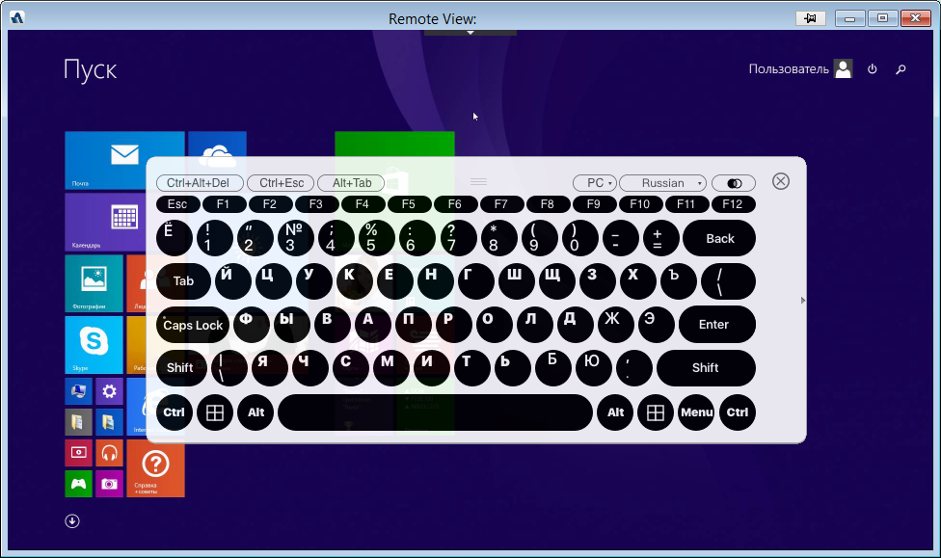Tap the F10 function key
This screenshot has height=558, width=941.
pos(640,204)
